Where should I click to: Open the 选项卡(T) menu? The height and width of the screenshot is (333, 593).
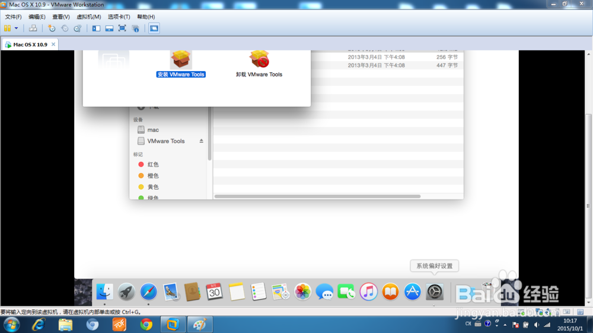coord(119,17)
